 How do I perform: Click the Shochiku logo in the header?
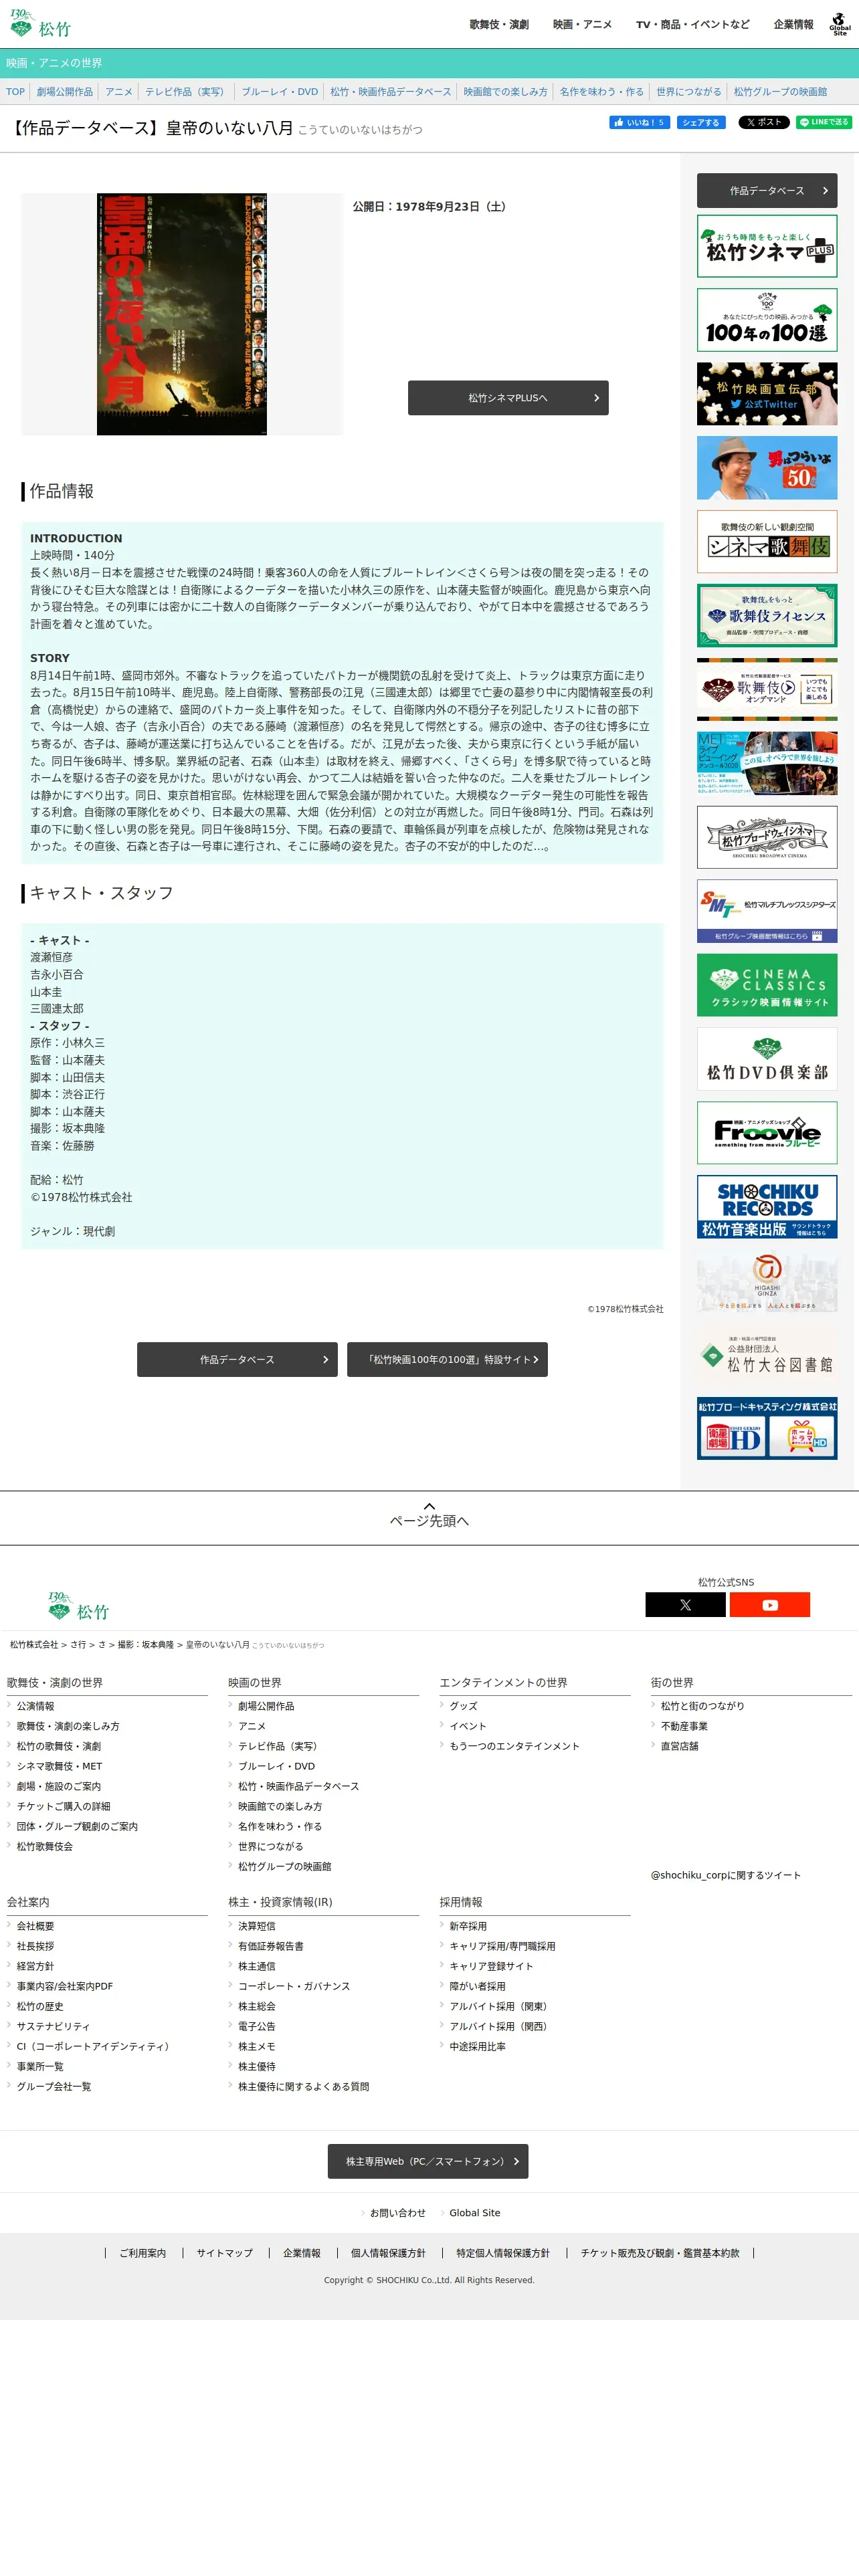(40, 24)
